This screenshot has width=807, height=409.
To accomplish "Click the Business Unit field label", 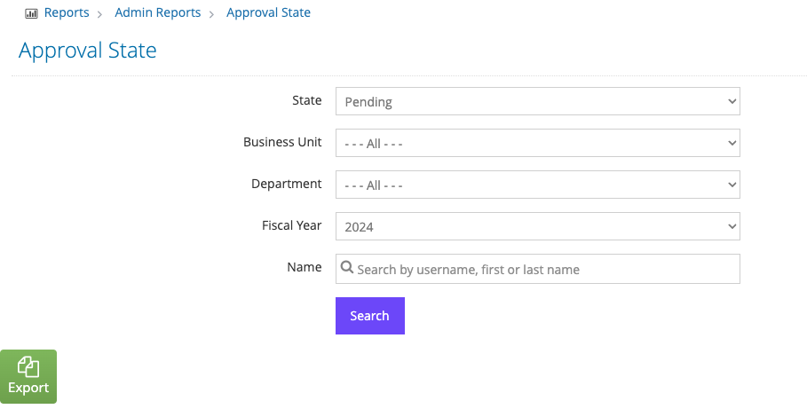I will tap(282, 142).
